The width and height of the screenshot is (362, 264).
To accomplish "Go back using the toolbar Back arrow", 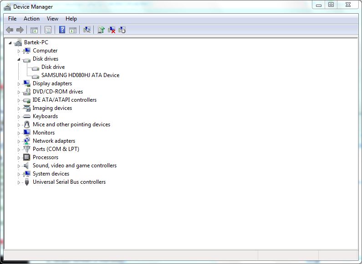I will (10, 30).
